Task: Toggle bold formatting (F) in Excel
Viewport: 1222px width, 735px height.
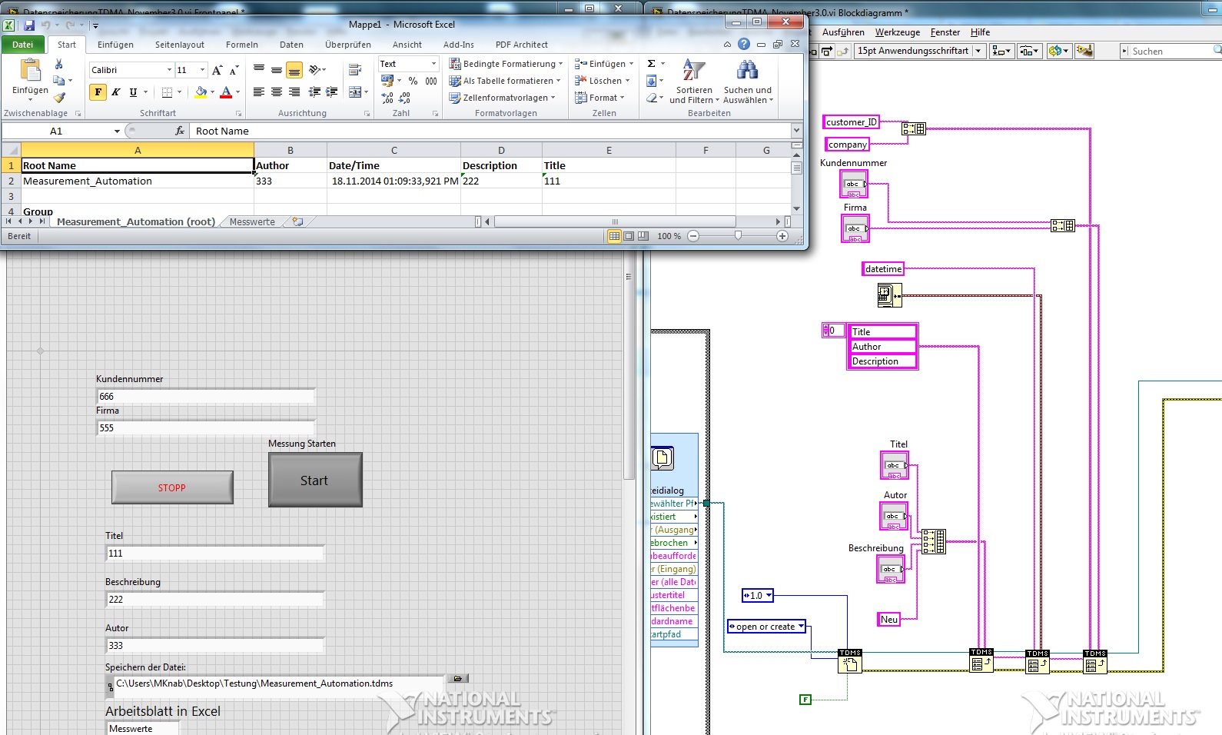Action: click(x=98, y=92)
